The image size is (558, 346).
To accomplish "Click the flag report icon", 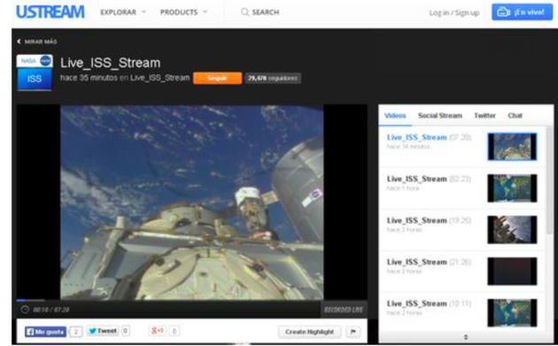I will pyautogui.click(x=353, y=332).
